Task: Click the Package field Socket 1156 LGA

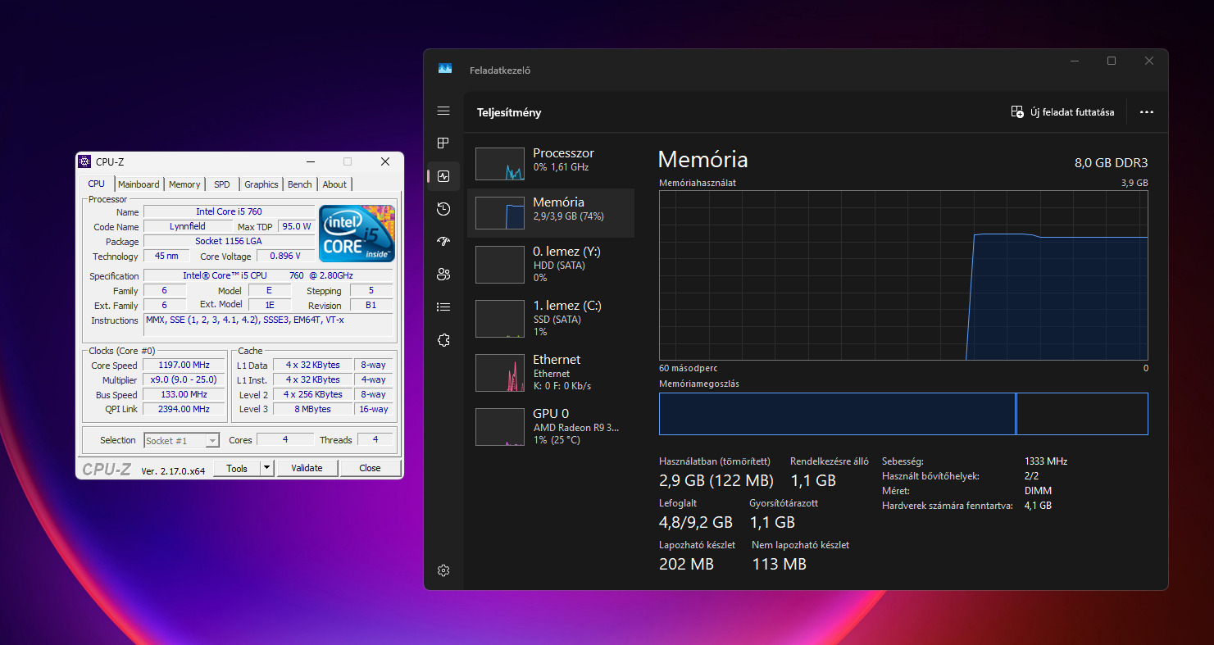Action: click(x=229, y=241)
